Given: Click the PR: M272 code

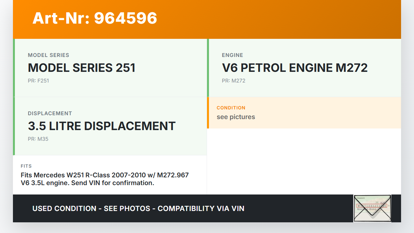Looking at the screenshot, I should click(x=234, y=81).
